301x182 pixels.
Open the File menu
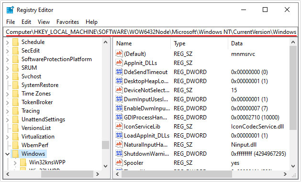coord(11,22)
